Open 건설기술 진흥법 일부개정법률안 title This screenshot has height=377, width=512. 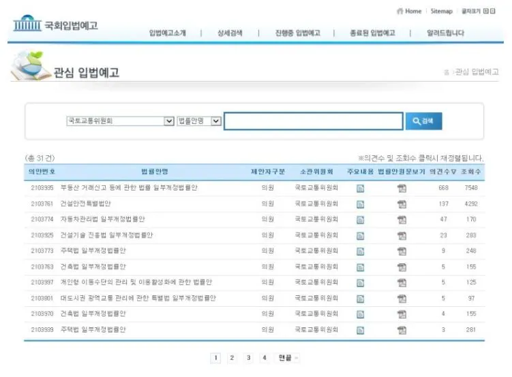[106, 235]
